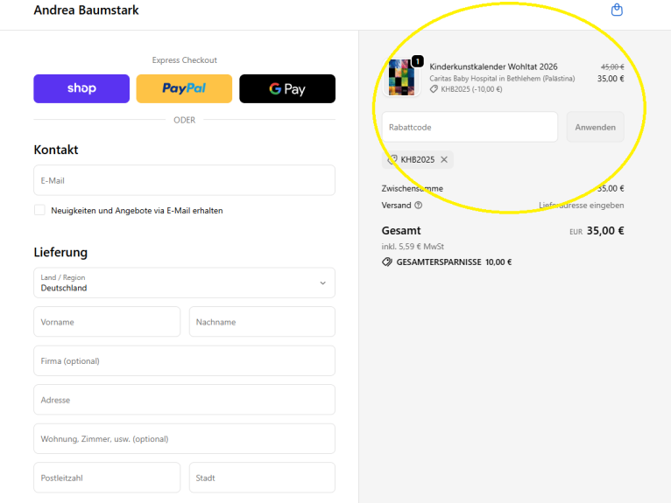Pay with Shop Pay express checkout
671x503 pixels.
pos(81,88)
